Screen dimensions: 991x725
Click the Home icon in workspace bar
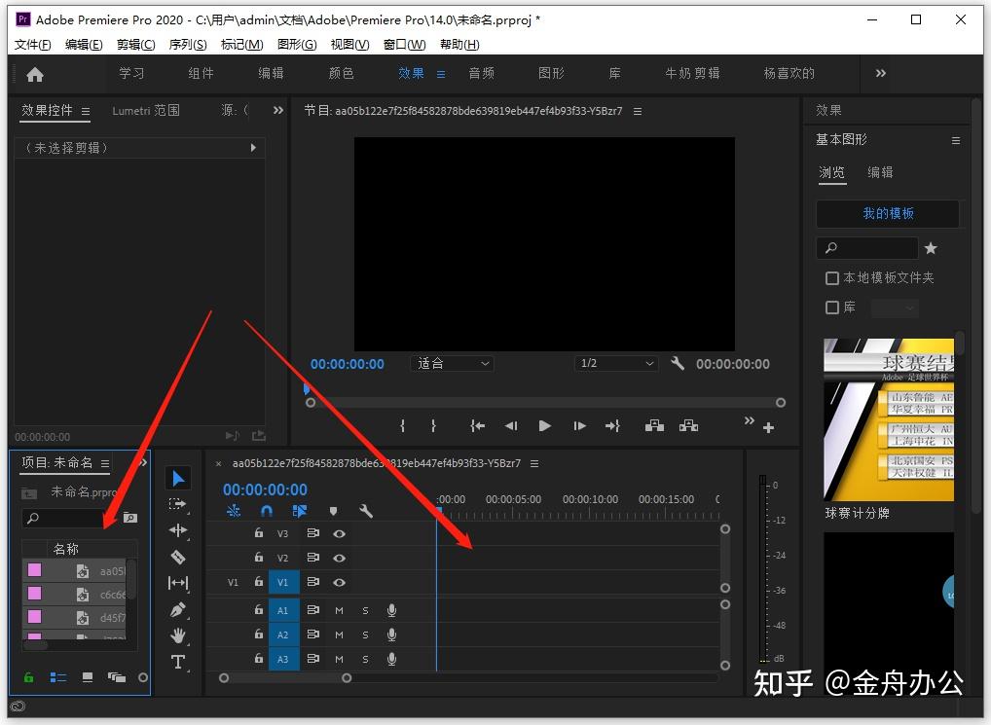35,74
